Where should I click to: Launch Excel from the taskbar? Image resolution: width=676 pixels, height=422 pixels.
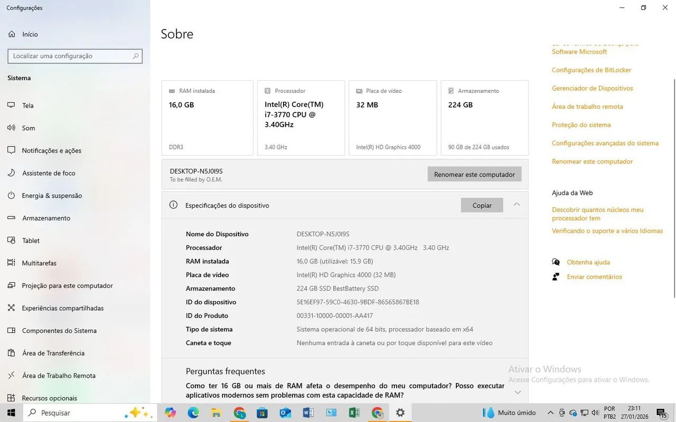coord(354,413)
